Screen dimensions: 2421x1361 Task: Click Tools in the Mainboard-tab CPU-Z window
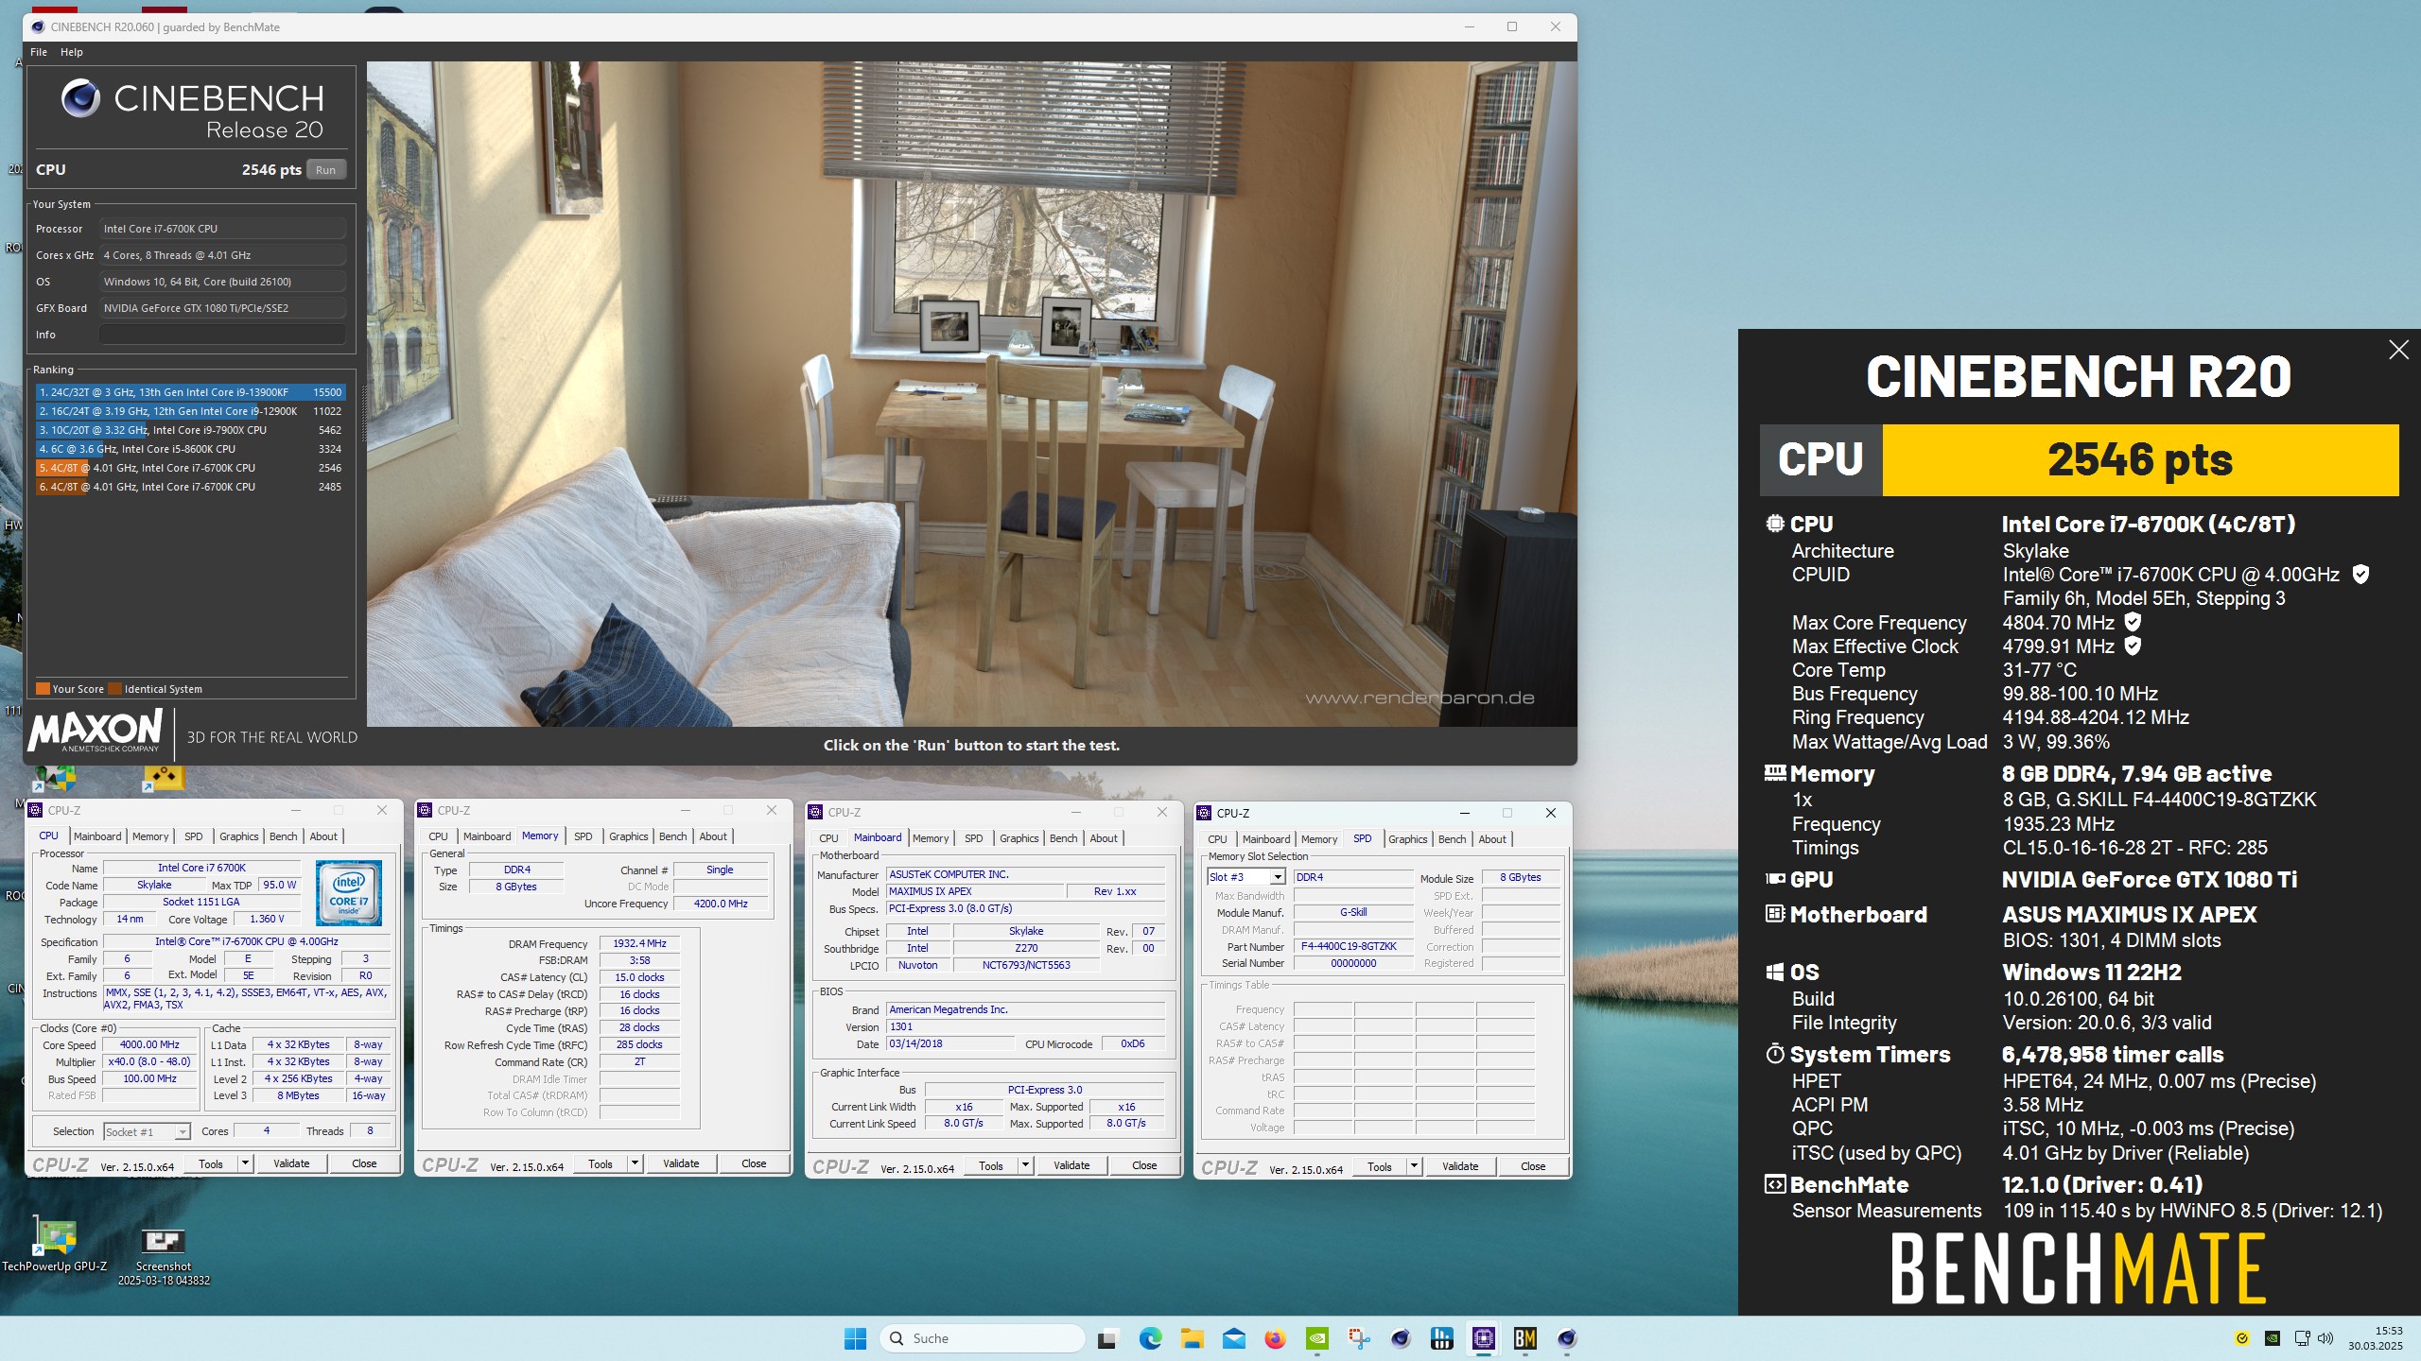pos(991,1165)
